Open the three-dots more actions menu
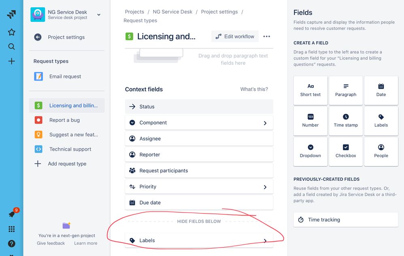404x256 pixels. point(267,36)
